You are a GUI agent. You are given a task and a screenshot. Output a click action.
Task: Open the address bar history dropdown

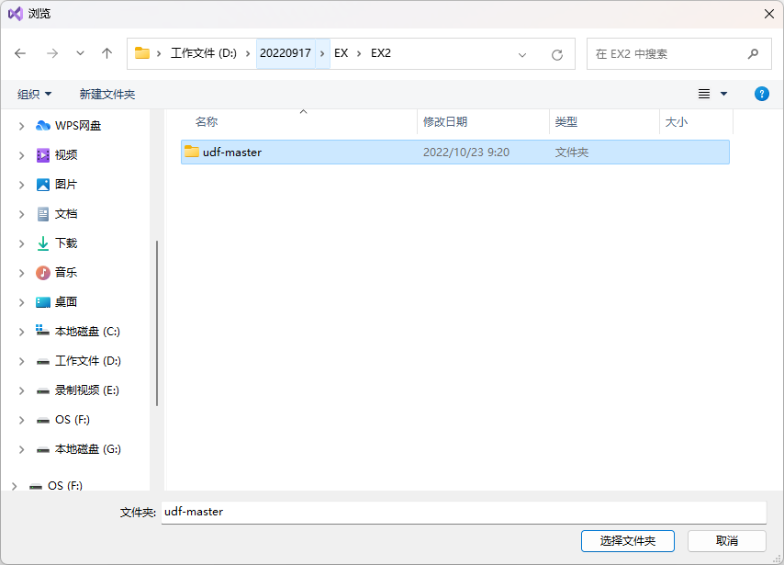(522, 54)
